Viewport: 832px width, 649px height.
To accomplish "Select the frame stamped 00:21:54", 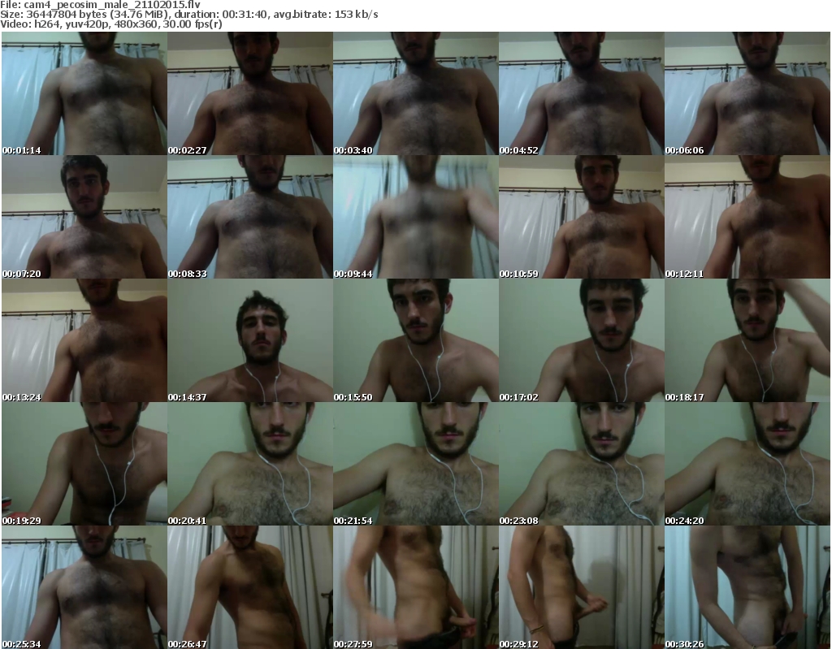I will 416,464.
